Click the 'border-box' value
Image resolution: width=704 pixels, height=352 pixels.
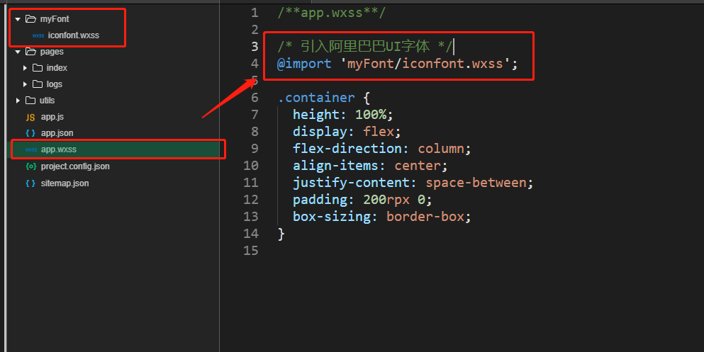pyautogui.click(x=425, y=217)
